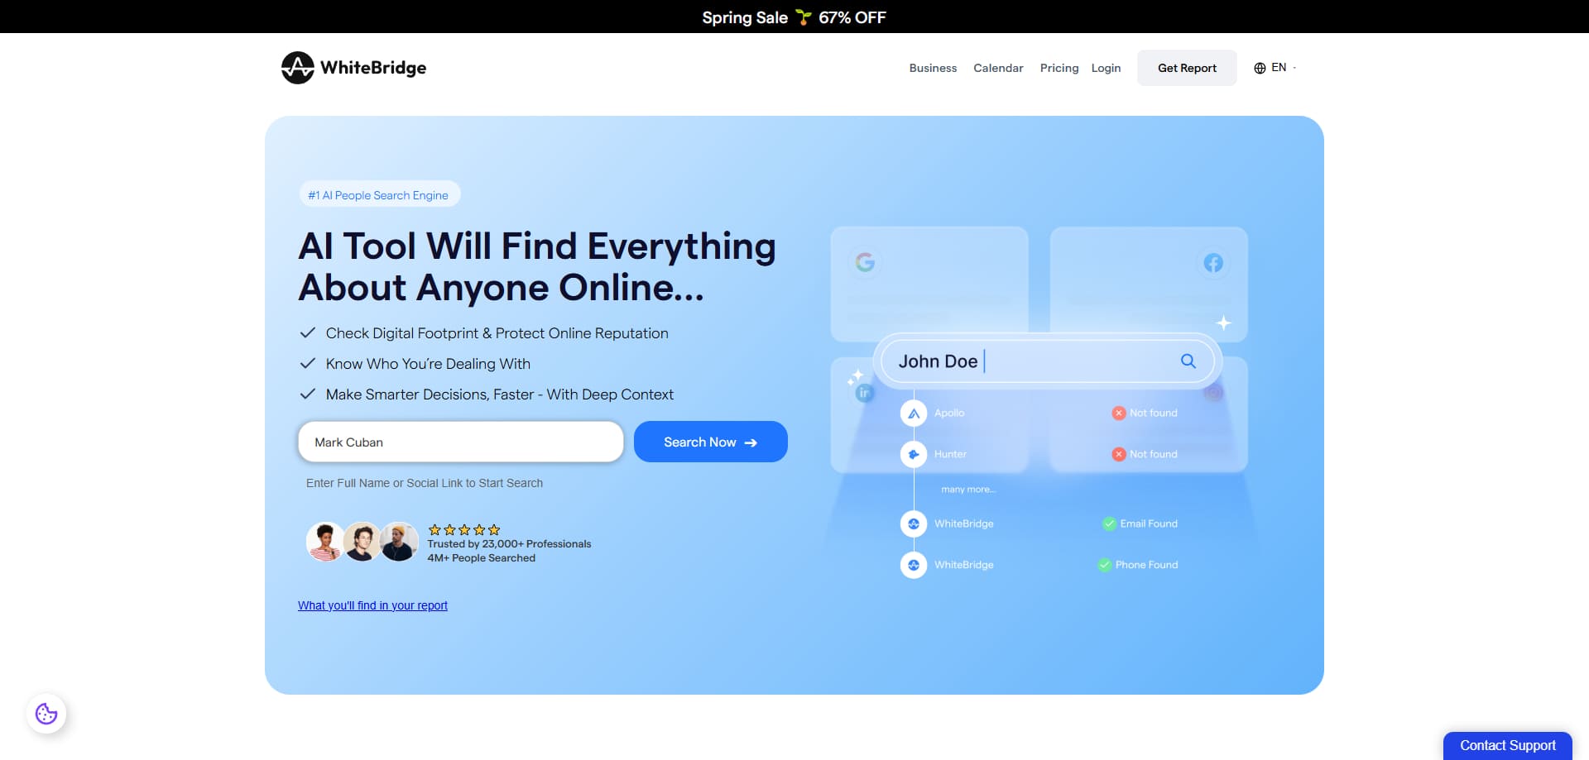The image size is (1589, 760).
Task: Open Contact Support chat
Action: 1507,745
